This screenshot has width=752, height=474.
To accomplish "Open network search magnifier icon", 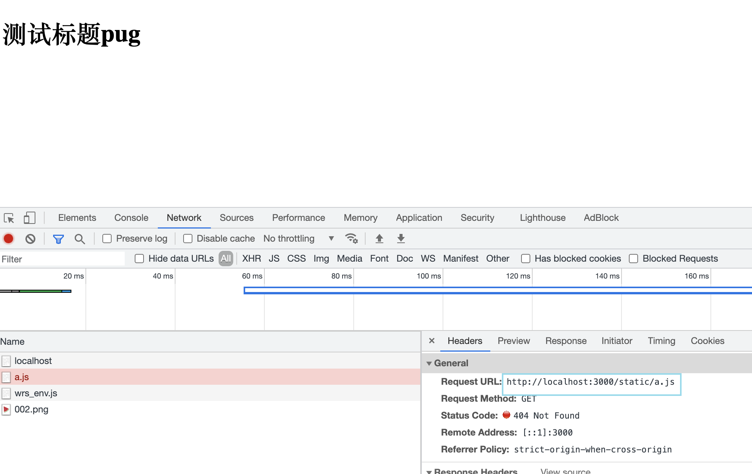I will [80, 239].
